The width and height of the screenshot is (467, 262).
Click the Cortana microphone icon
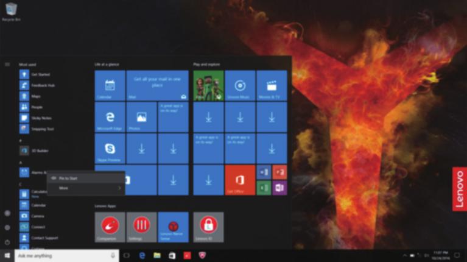coord(113,256)
